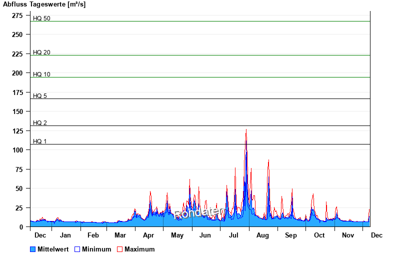Viewport: 400px width, 275px height.
Task: Click the 100 y-axis tick value
Action: [x=17, y=150]
